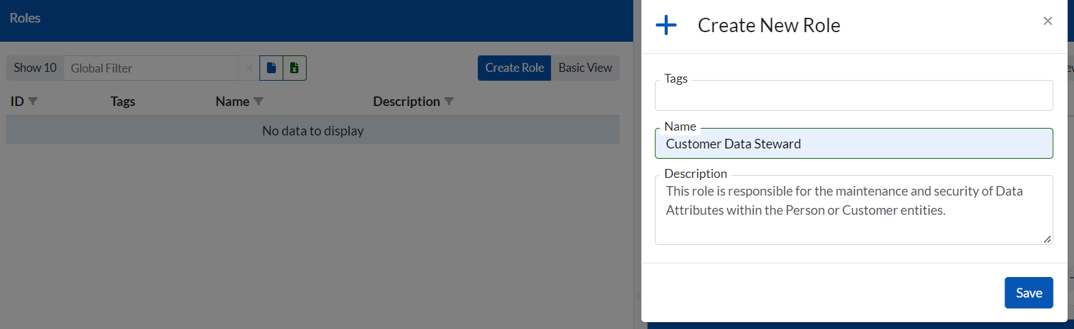The height and width of the screenshot is (329, 1074).
Task: Click the Tags input field
Action: tap(853, 96)
